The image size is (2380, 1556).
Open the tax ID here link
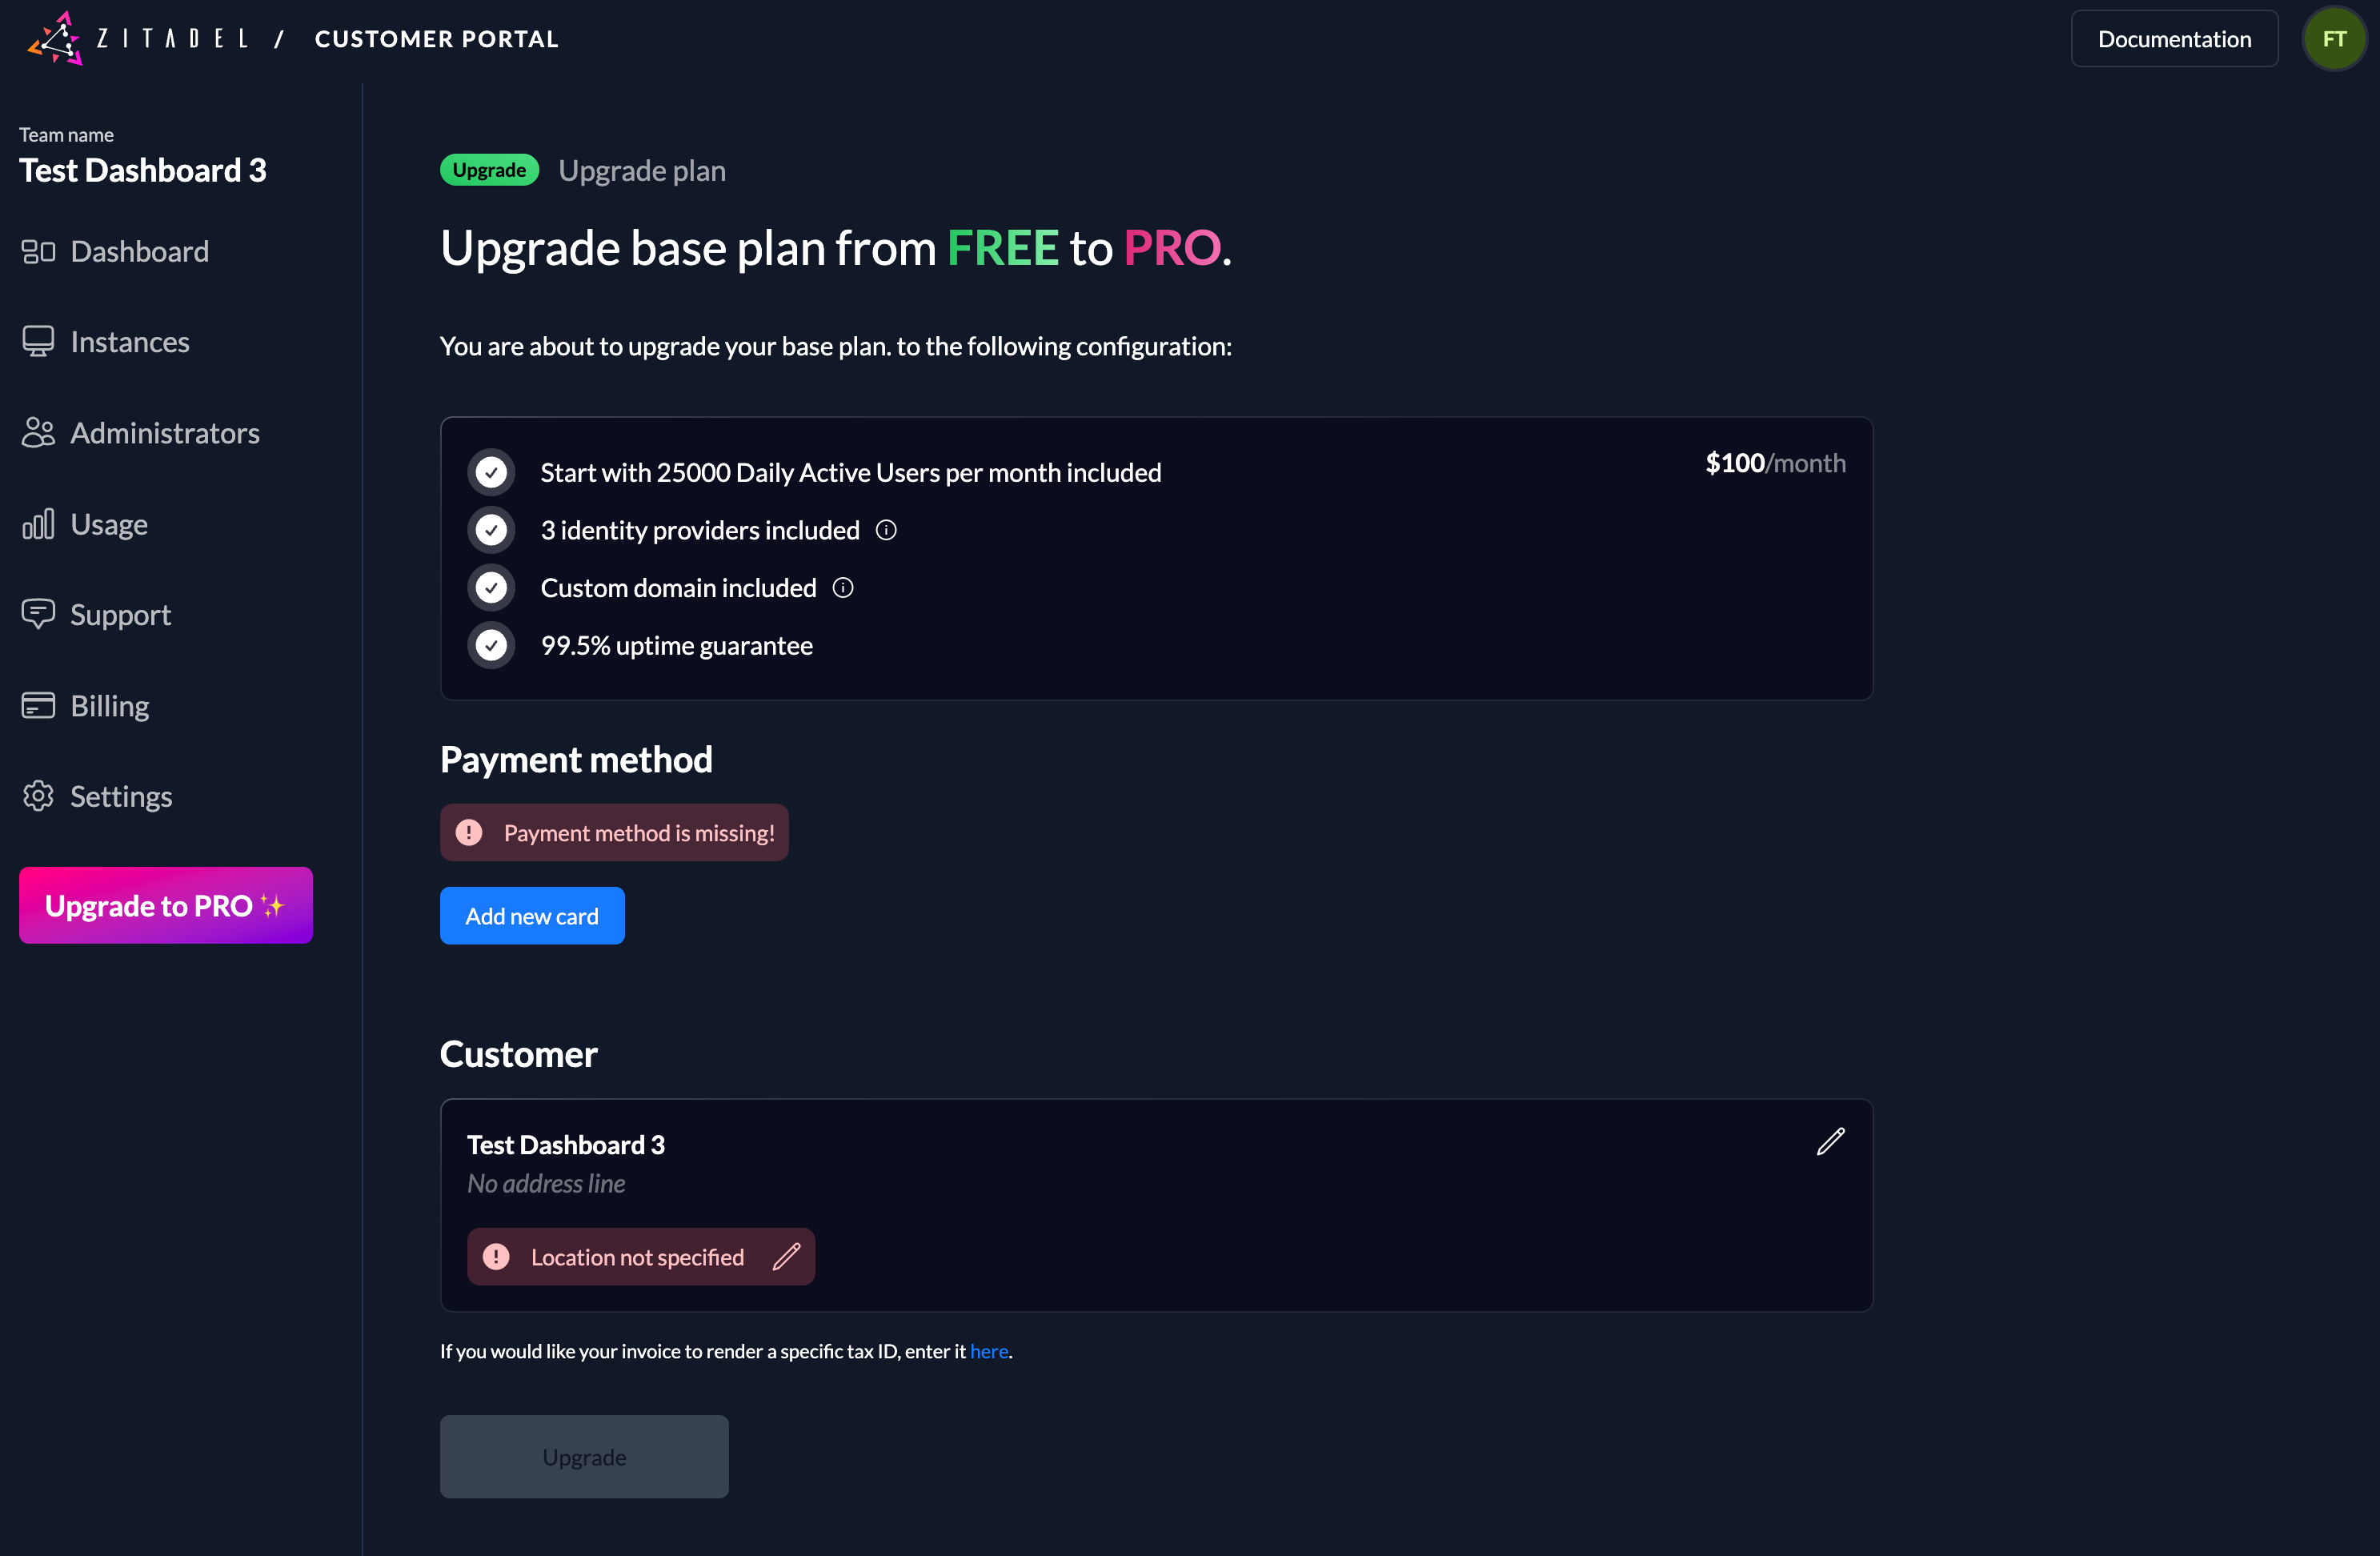click(x=989, y=1351)
